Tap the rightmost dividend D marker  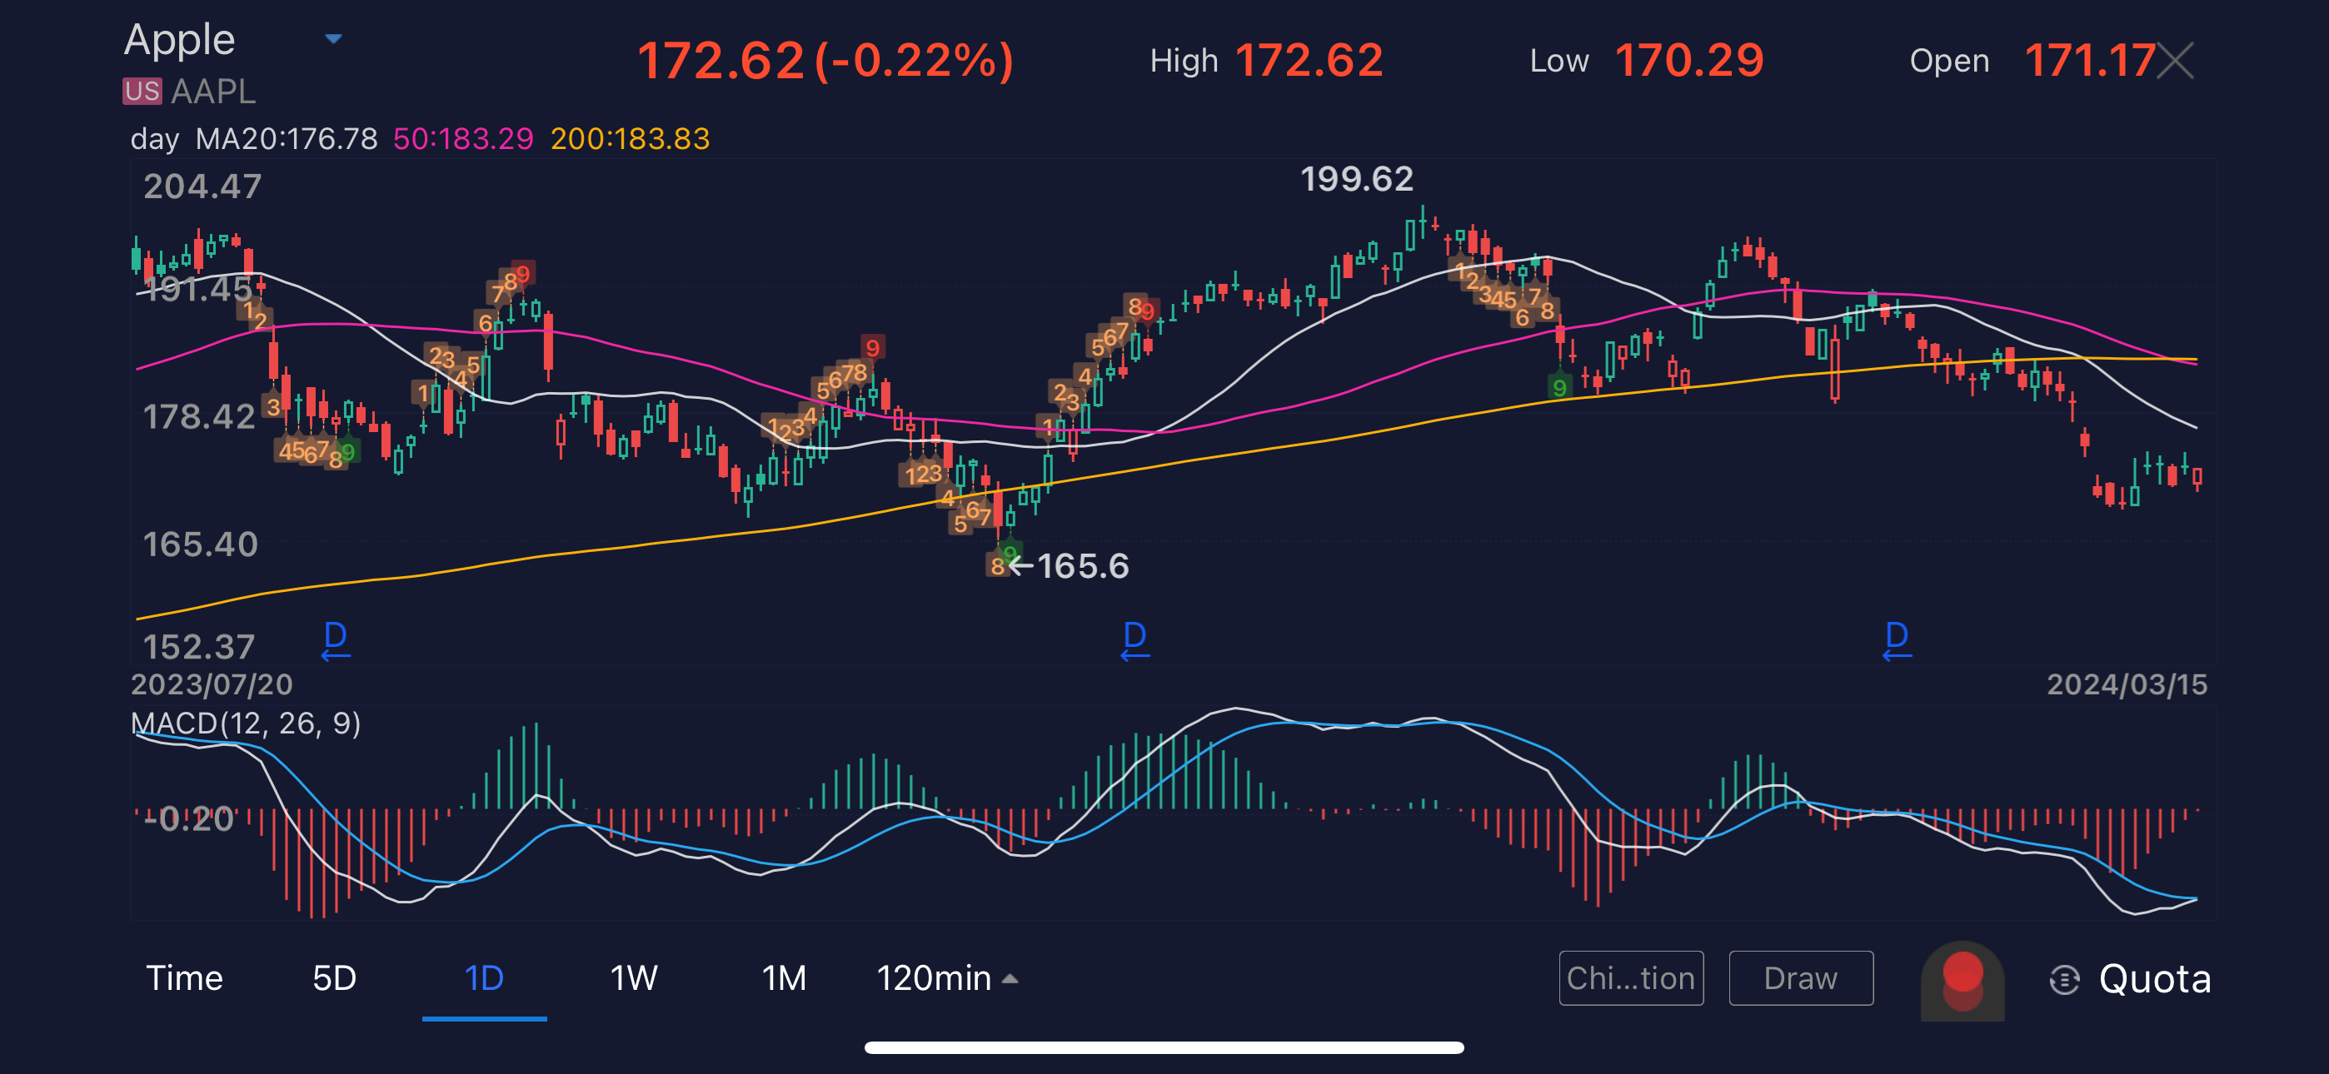pyautogui.click(x=1897, y=639)
